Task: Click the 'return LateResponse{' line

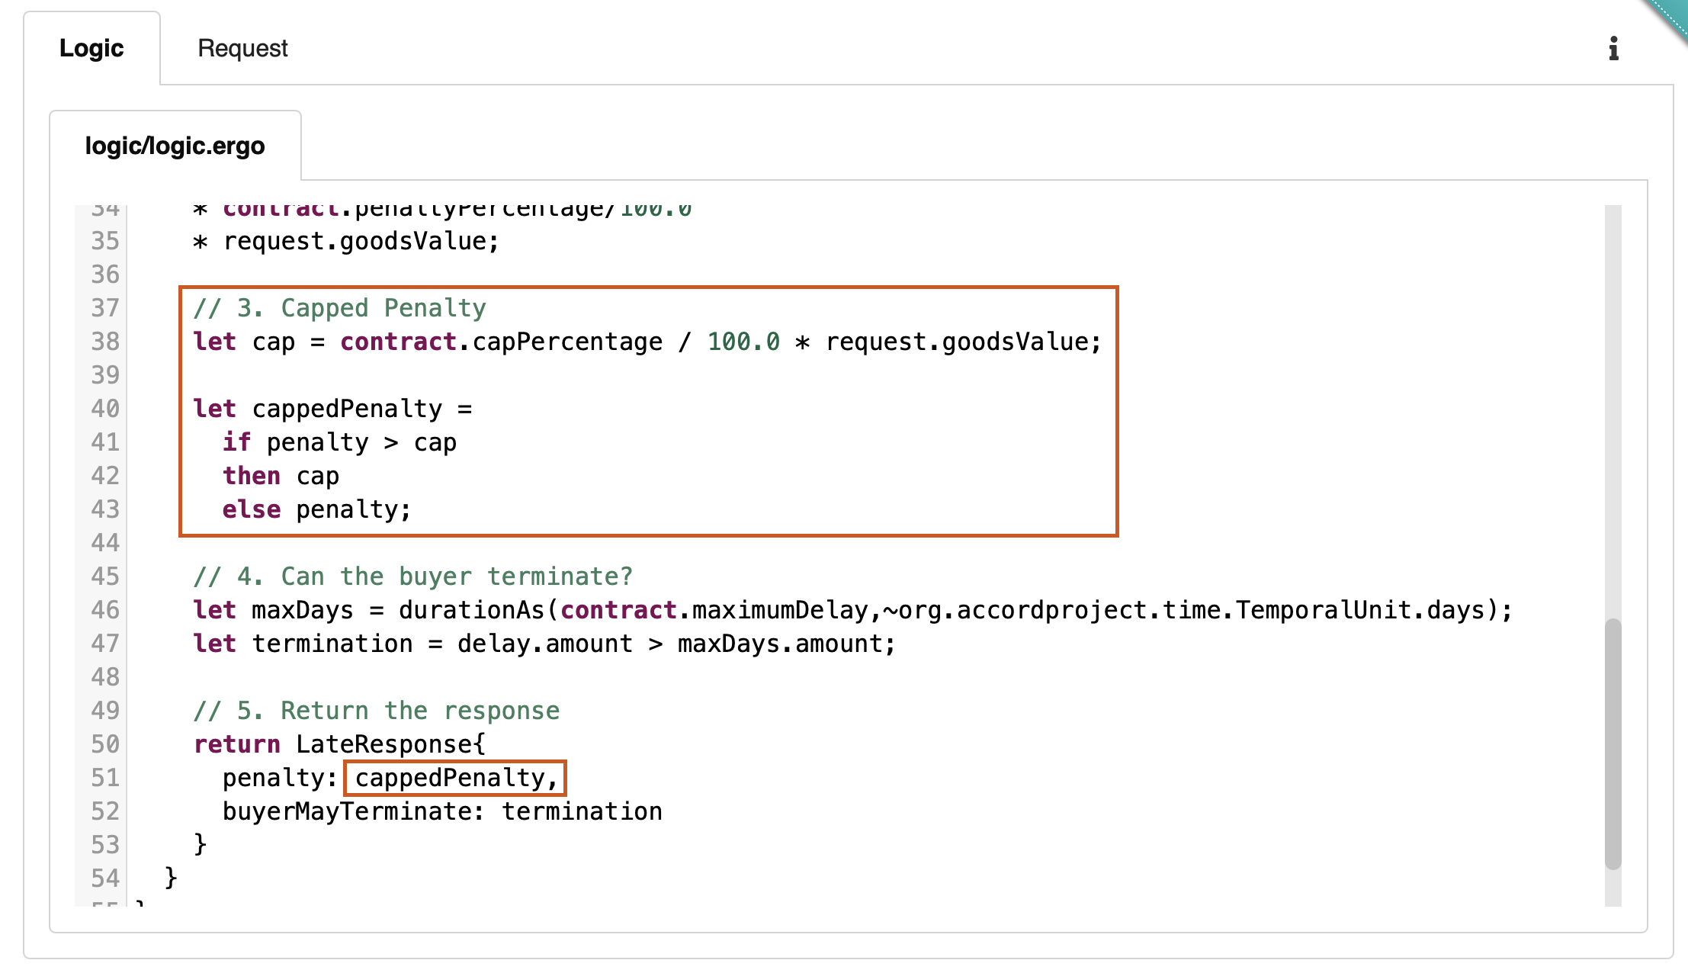Action: pos(339,744)
